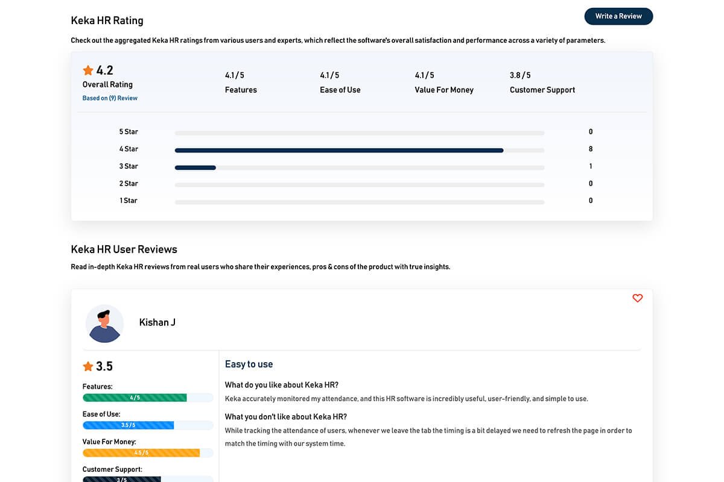Select the 3 Star rating bar
Image resolution: width=724 pixels, height=482 pixels.
coord(360,167)
